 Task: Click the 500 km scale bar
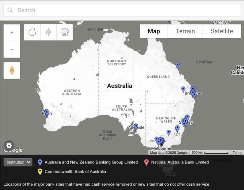tap(210, 153)
